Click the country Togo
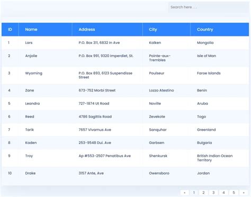251x197 pixels. click(201, 117)
